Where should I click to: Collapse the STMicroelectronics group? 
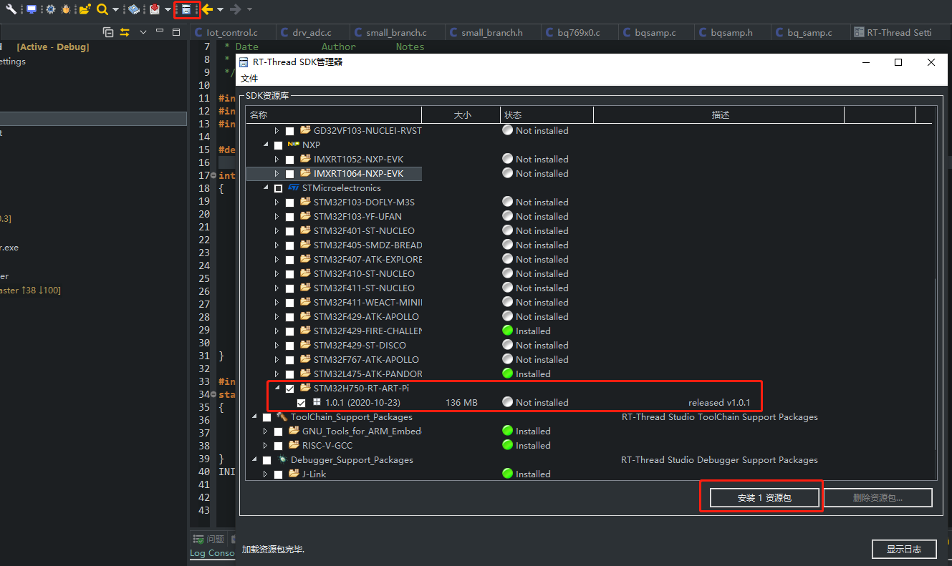point(266,188)
